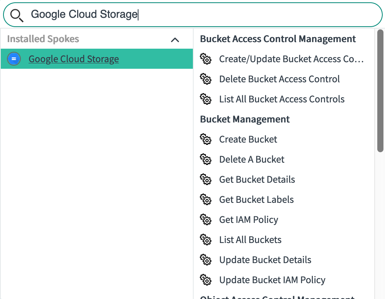Click gear icon beside Get Bucket Labels
The image size is (385, 299).
(206, 199)
